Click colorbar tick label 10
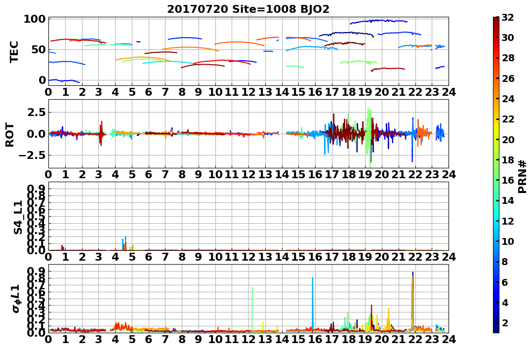The width and height of the screenshot is (532, 350). pyautogui.click(x=508, y=241)
